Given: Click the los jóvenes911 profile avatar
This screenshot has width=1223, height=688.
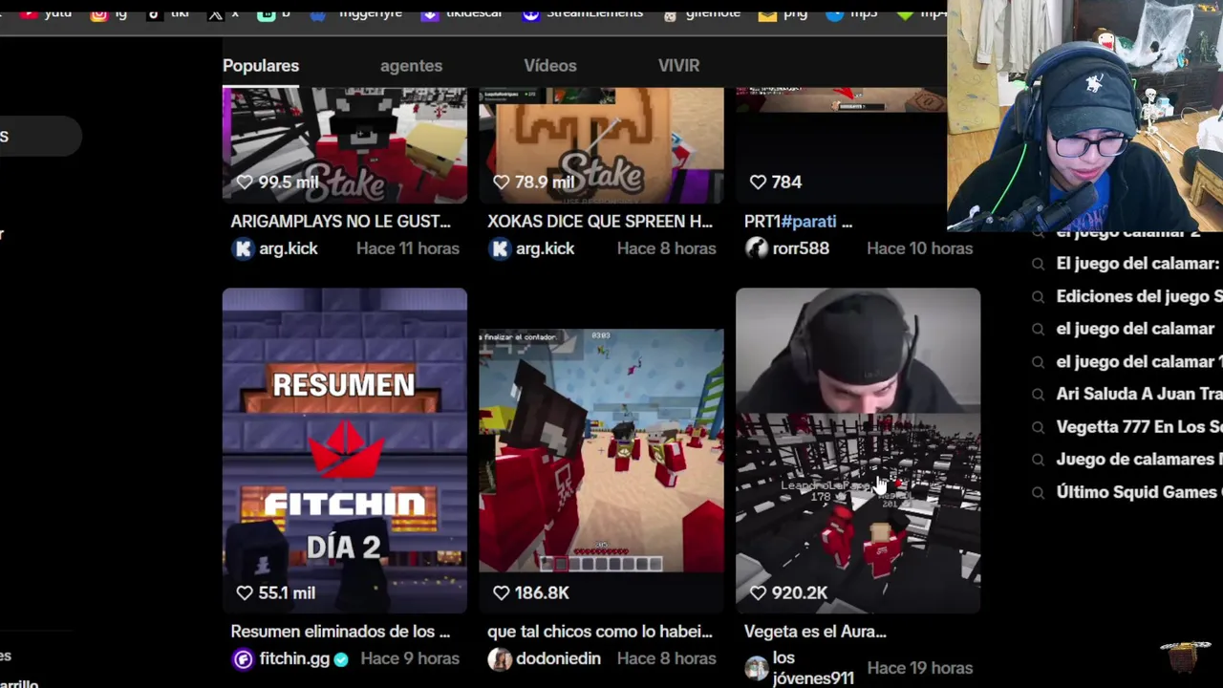Looking at the screenshot, I should tap(757, 668).
